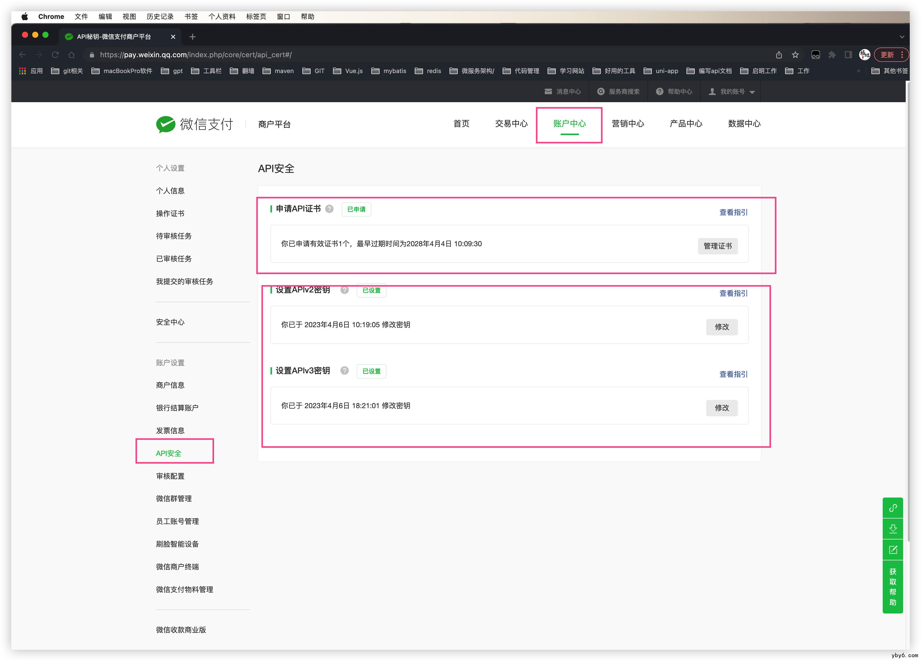Click the 服务商搜索 magnifier icon

[601, 91]
